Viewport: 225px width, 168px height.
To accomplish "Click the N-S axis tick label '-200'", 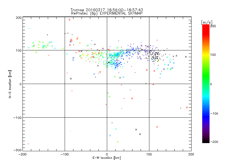I will coord(17,150).
